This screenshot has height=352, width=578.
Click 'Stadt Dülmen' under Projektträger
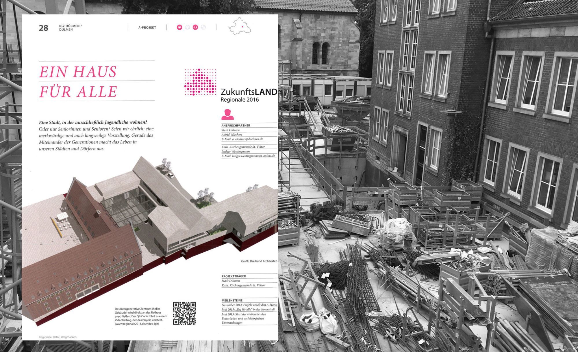(x=231, y=281)
